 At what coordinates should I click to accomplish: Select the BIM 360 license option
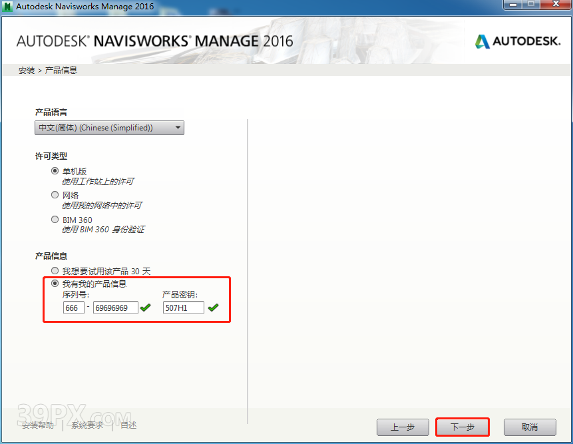pos(55,220)
